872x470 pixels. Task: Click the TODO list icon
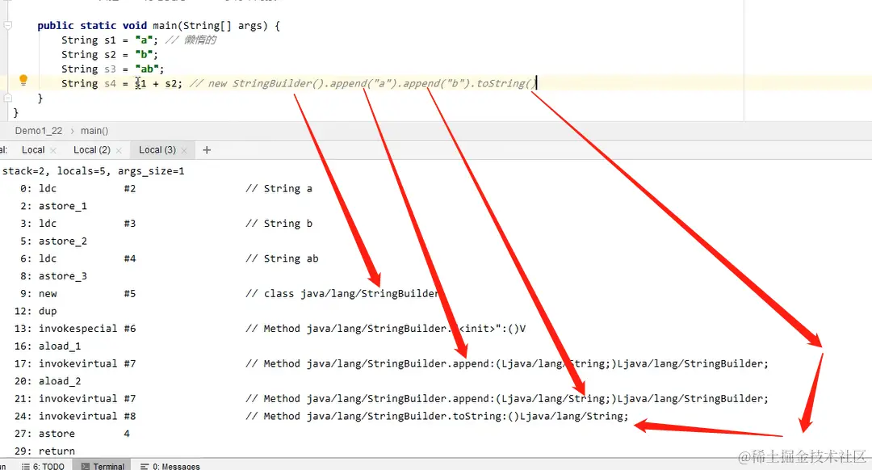pyautogui.click(x=26, y=466)
